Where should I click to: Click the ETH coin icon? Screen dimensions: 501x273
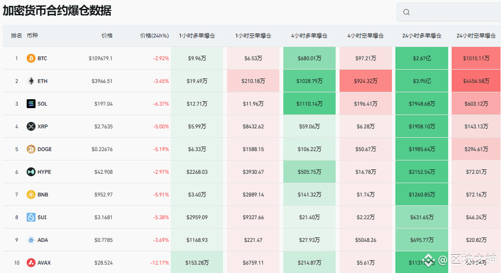(31, 81)
